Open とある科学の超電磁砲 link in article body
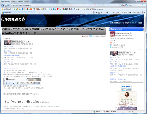The height and width of the screenshot is (114, 147). (x=11, y=55)
